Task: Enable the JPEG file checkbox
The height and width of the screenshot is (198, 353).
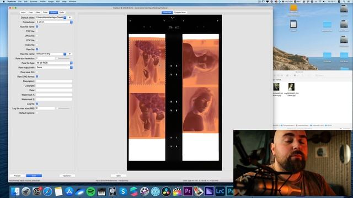Action: 37,36
